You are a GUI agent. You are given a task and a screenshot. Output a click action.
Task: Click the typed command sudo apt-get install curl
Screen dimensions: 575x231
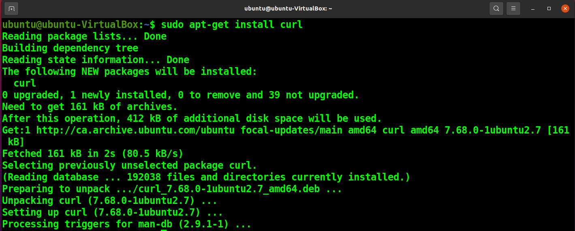tap(232, 25)
